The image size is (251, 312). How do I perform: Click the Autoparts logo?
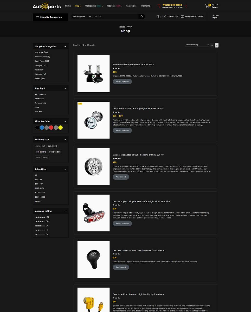(47, 6)
